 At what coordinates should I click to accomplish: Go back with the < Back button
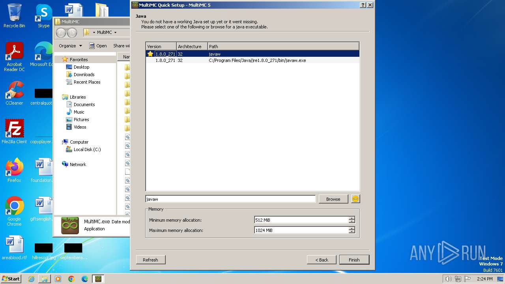[x=322, y=260]
